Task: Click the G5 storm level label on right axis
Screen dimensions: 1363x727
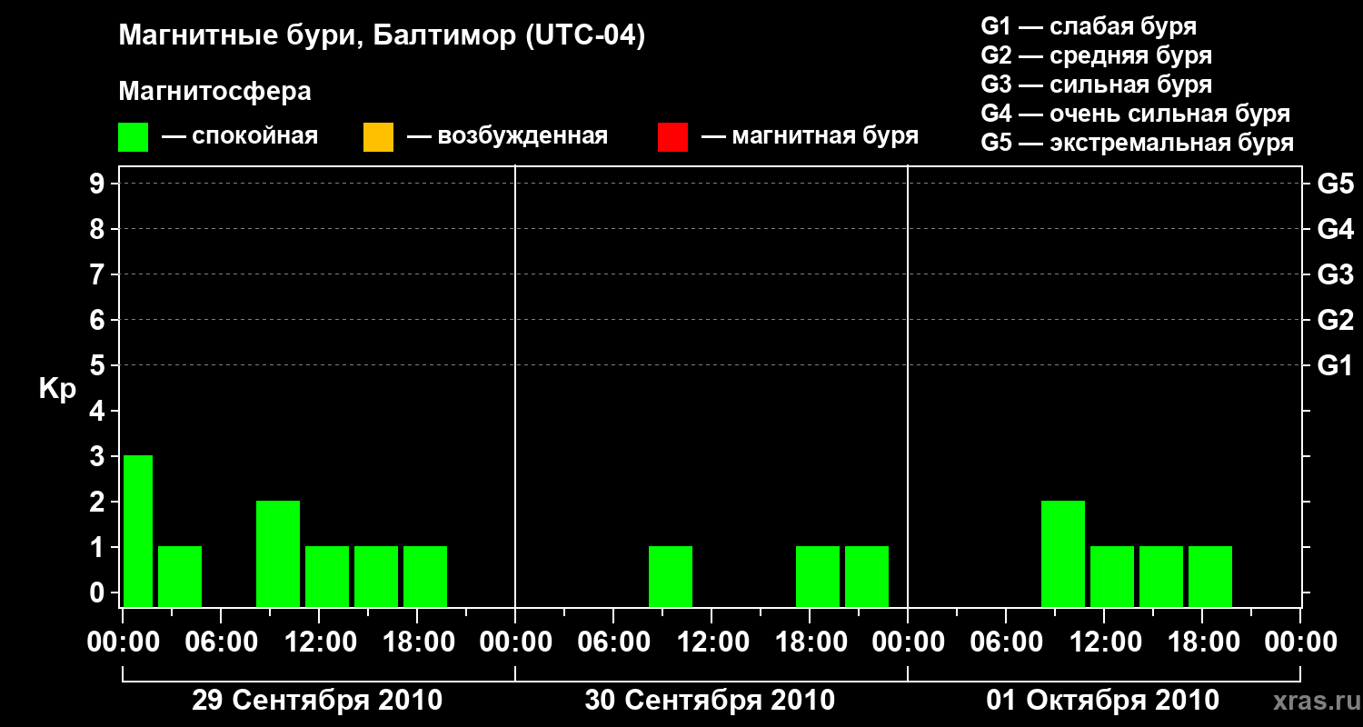Action: [x=1336, y=184]
